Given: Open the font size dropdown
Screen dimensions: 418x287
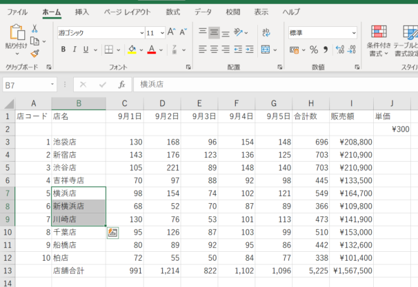Looking at the screenshot, I should tap(162, 33).
